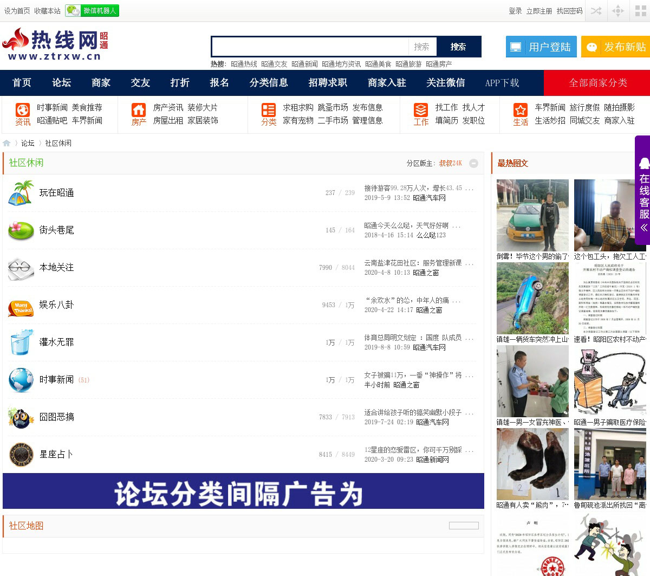This screenshot has height=576, width=650.
Task: Click inside the search text field
Action: 310,47
